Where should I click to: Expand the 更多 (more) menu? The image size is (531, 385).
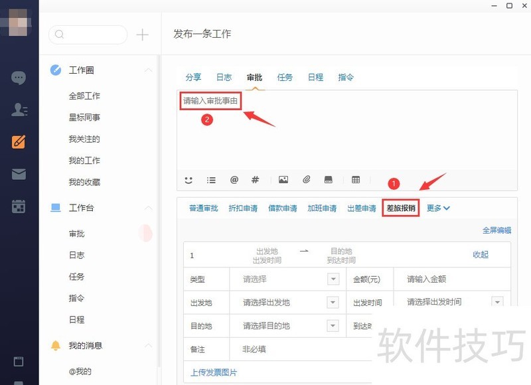(439, 208)
